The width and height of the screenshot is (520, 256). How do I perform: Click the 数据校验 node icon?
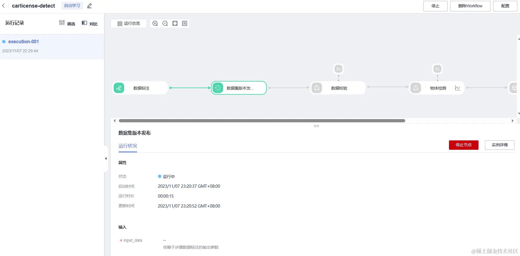pyautogui.click(x=317, y=88)
